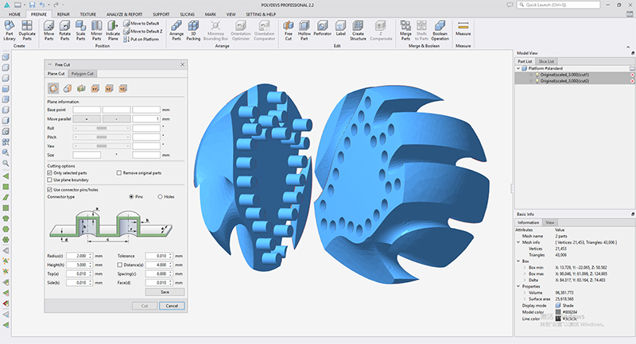The height and width of the screenshot is (344, 636).
Task: Click the Save button for connector settings
Action: click(x=165, y=292)
